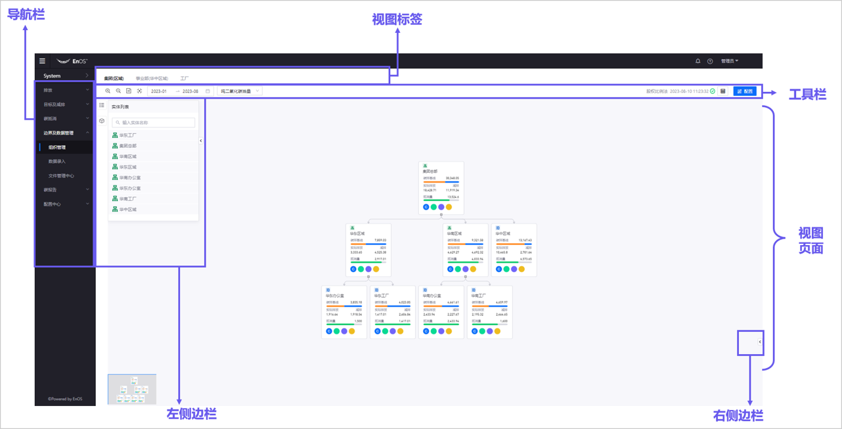The height and width of the screenshot is (429, 842).
Task: Expand the 目标及减排 navigation group
Action: pyautogui.click(x=65, y=104)
